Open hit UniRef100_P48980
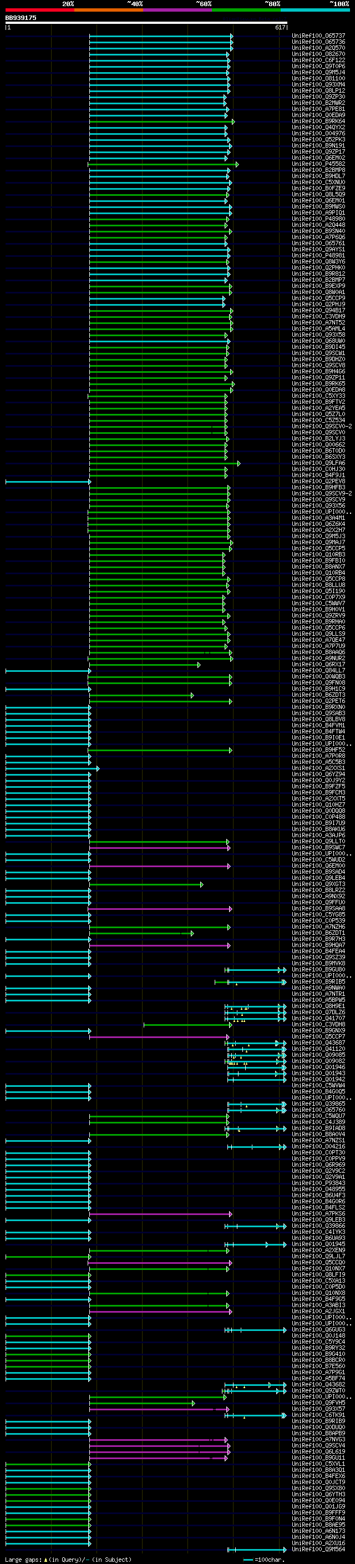Image resolution: width=355 pixels, height=1564 pixels. coord(318,219)
